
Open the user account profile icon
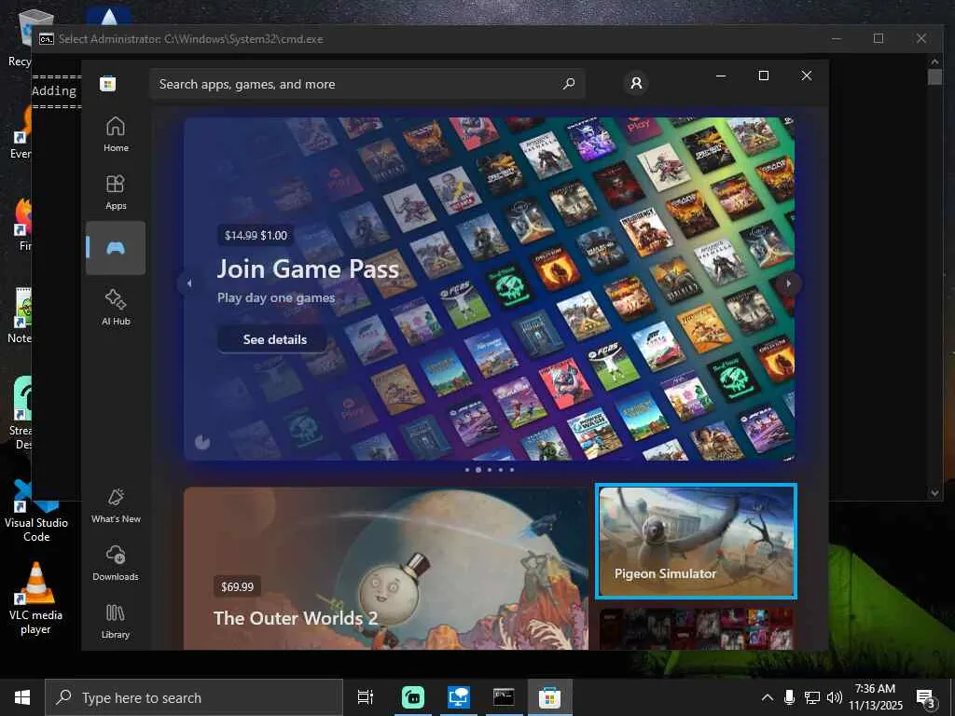[636, 83]
